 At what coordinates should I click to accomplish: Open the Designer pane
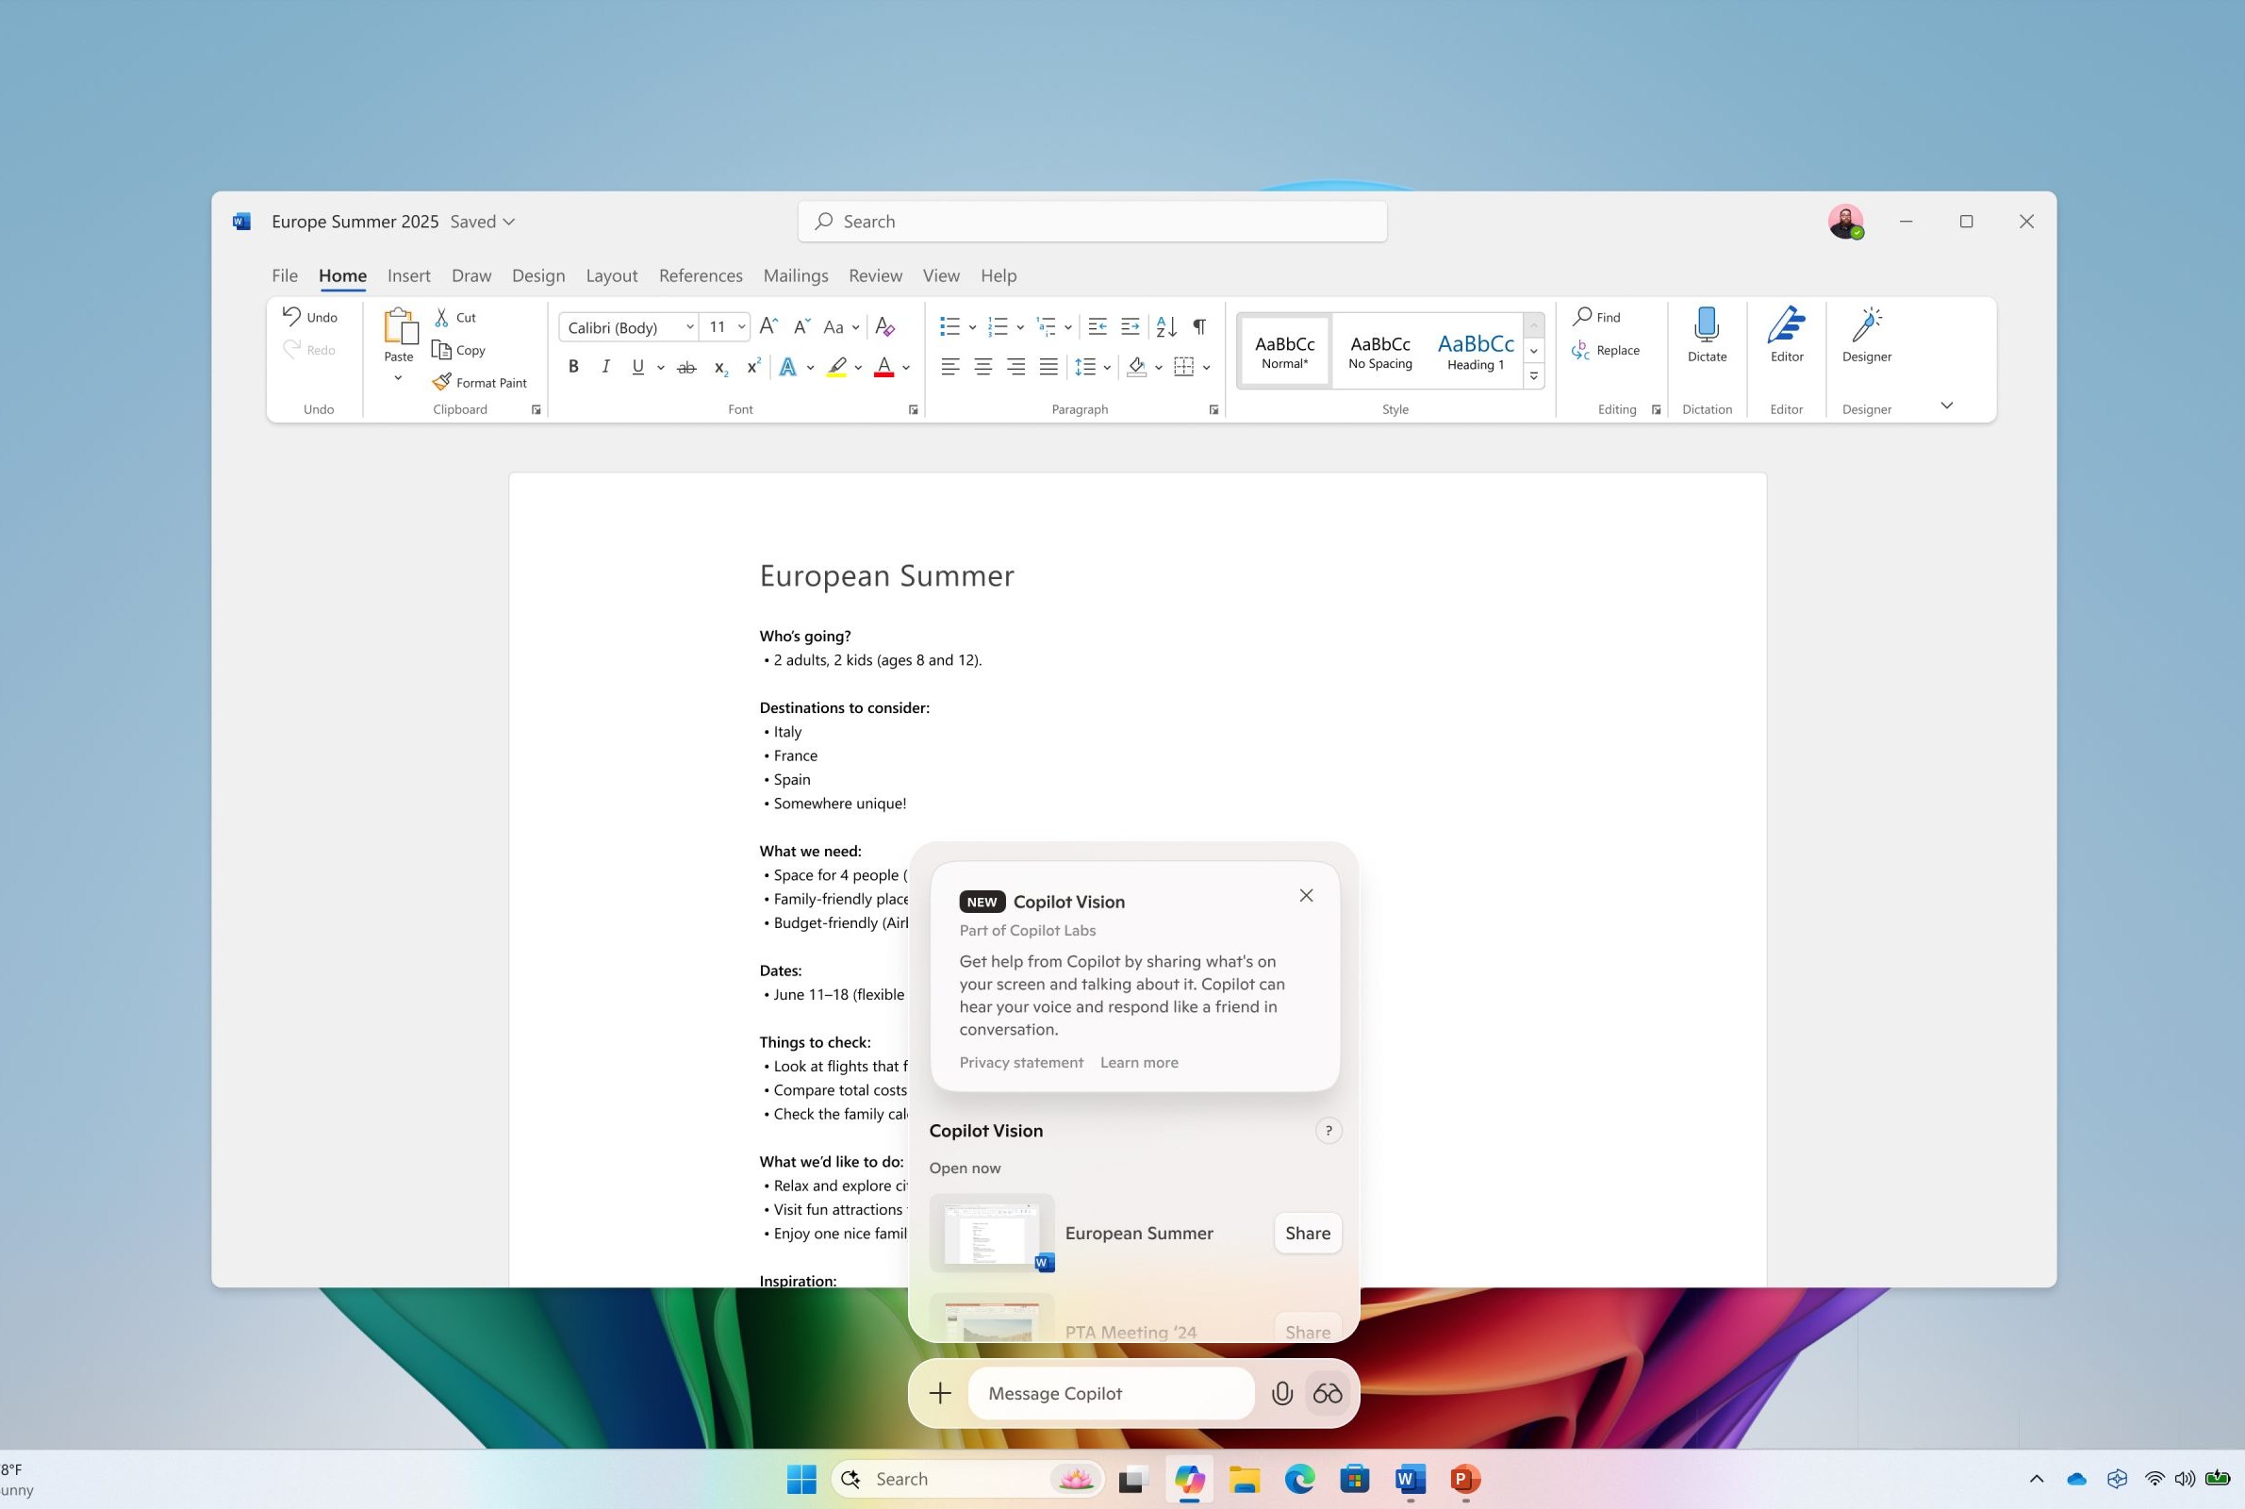coord(1865,334)
